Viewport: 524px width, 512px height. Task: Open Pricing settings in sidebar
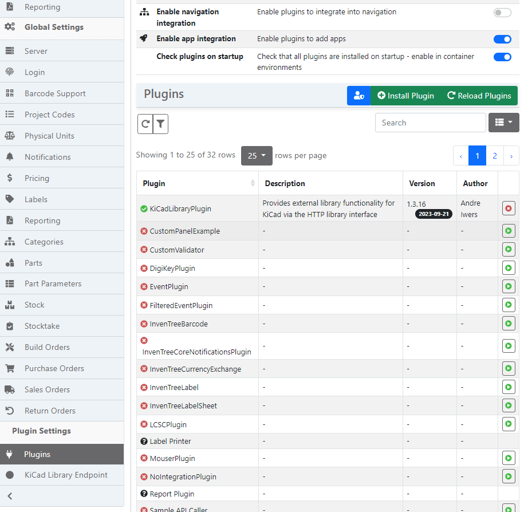coord(62,178)
